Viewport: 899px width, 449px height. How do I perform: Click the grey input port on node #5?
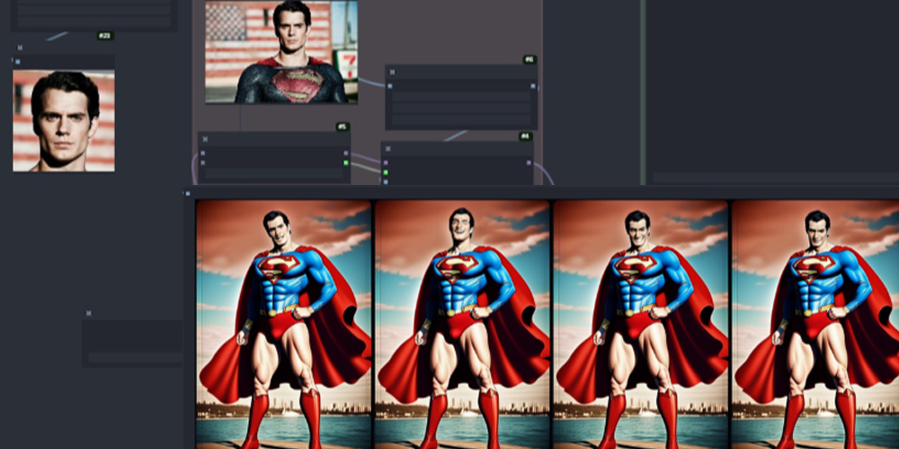click(202, 163)
